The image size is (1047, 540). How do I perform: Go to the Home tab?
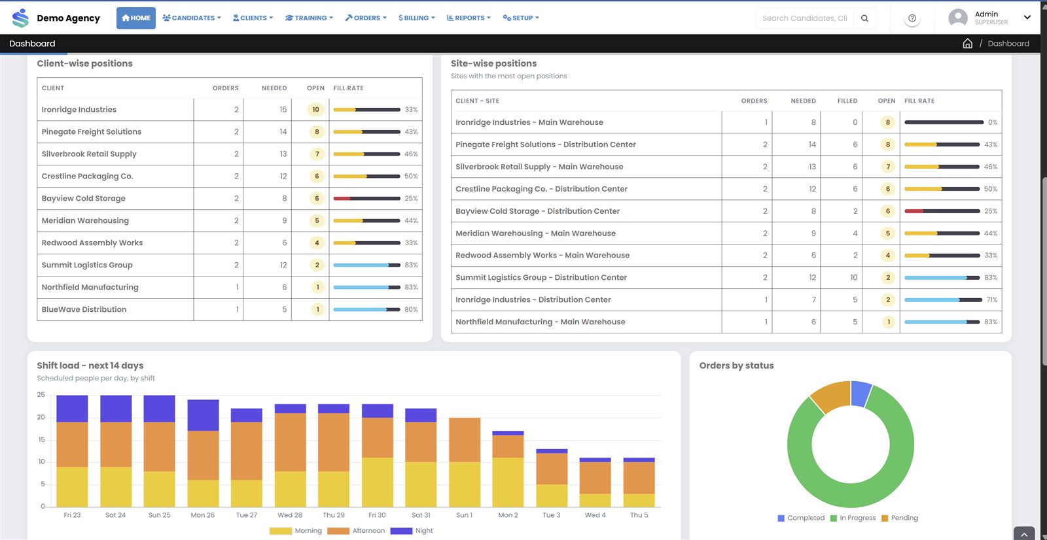[136, 18]
